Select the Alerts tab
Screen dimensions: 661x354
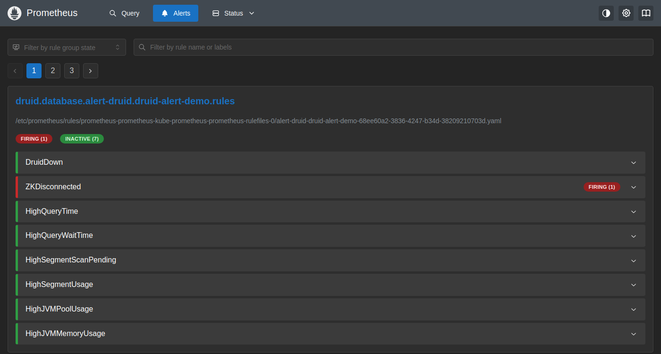[176, 13]
